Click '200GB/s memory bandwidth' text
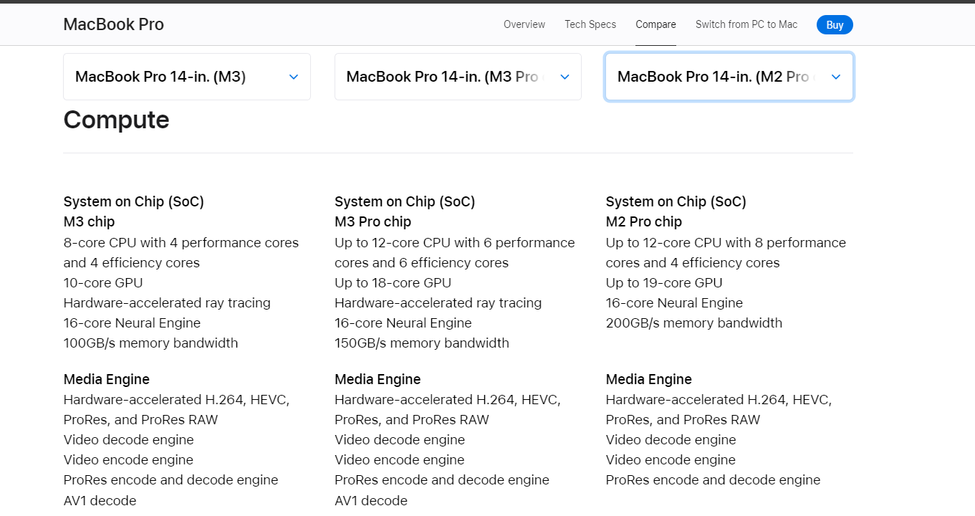Screen dimensions: 975x516 (694, 322)
